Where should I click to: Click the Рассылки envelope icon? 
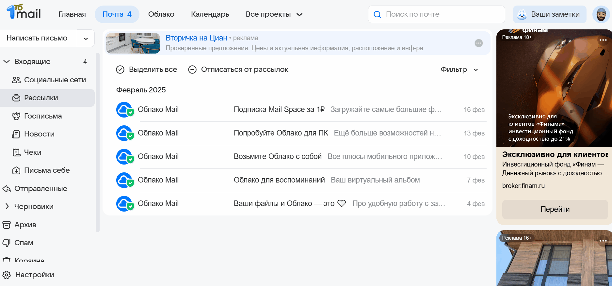16,98
